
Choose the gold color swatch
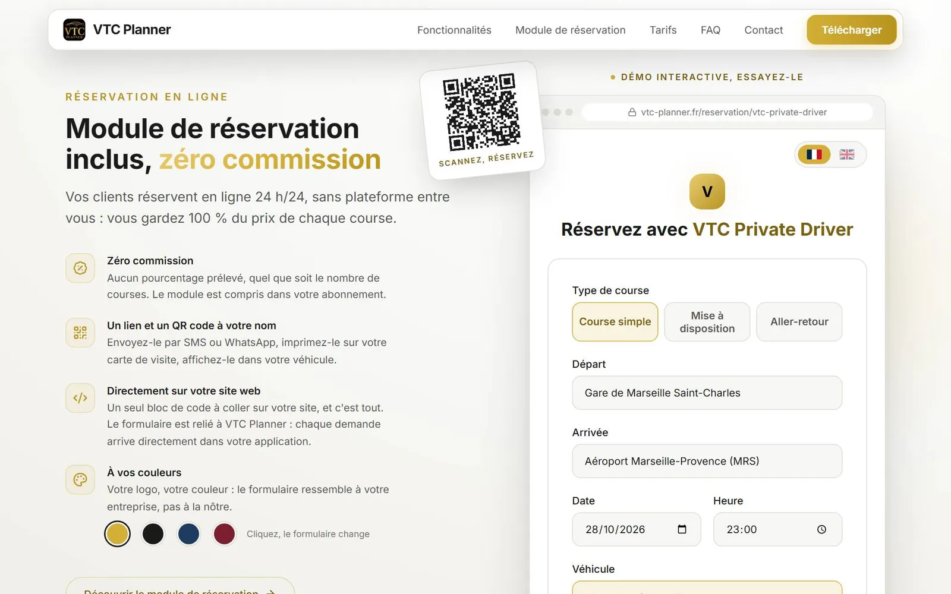point(117,533)
